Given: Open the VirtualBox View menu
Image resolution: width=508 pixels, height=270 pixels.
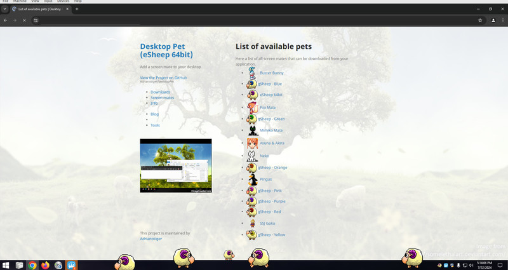Looking at the screenshot, I should [x=35, y=1].
